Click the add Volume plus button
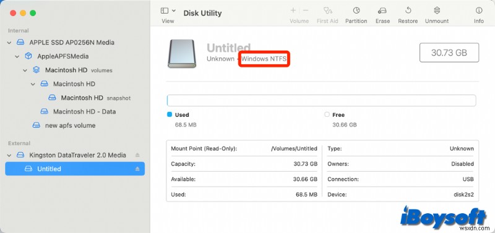This screenshot has height=233, width=495. [x=293, y=11]
